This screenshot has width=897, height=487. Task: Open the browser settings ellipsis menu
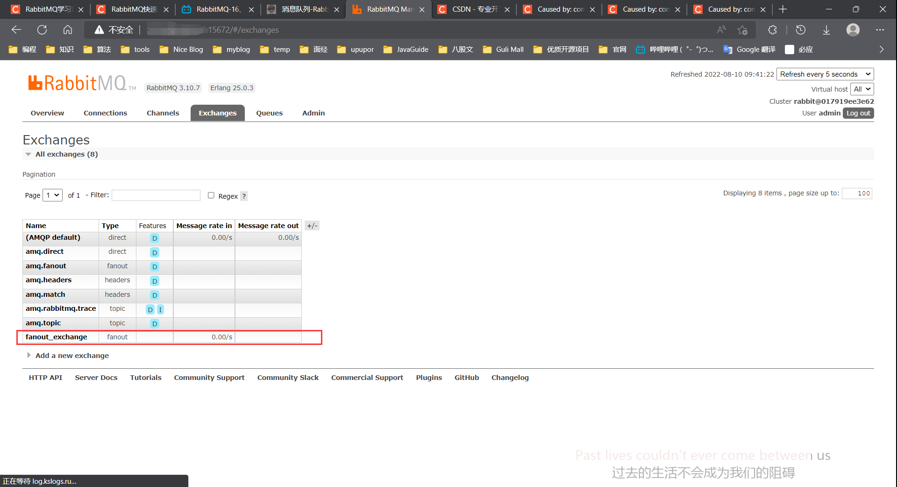point(880,30)
